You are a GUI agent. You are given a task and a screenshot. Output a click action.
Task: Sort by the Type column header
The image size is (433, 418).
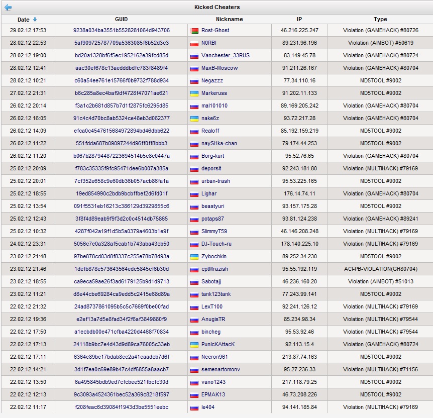(x=380, y=19)
